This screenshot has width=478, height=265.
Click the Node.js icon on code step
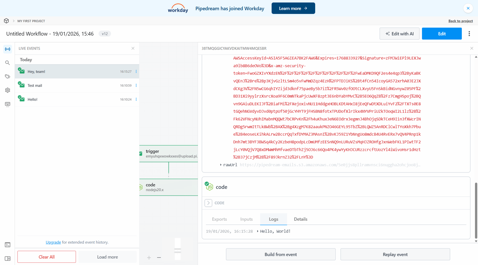(209, 186)
